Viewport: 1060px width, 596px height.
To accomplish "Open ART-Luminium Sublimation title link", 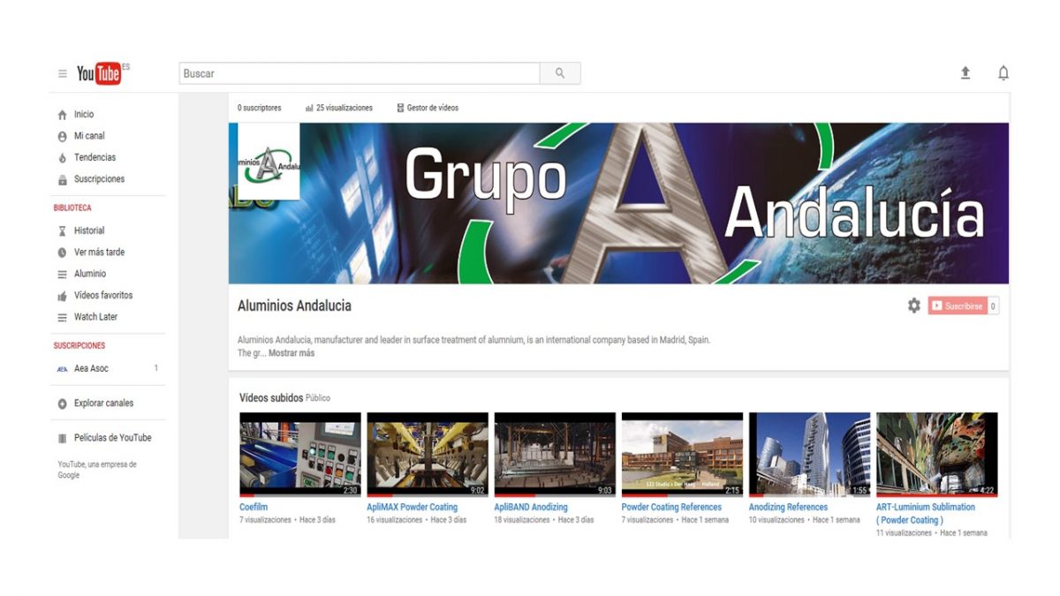I will [x=926, y=513].
